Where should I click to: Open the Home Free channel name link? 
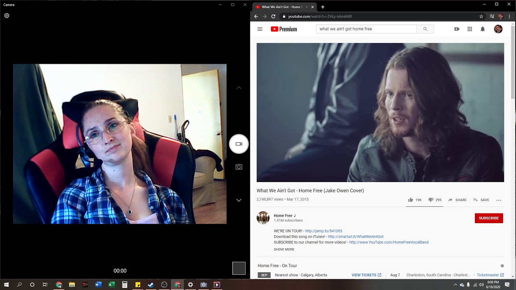coord(283,215)
